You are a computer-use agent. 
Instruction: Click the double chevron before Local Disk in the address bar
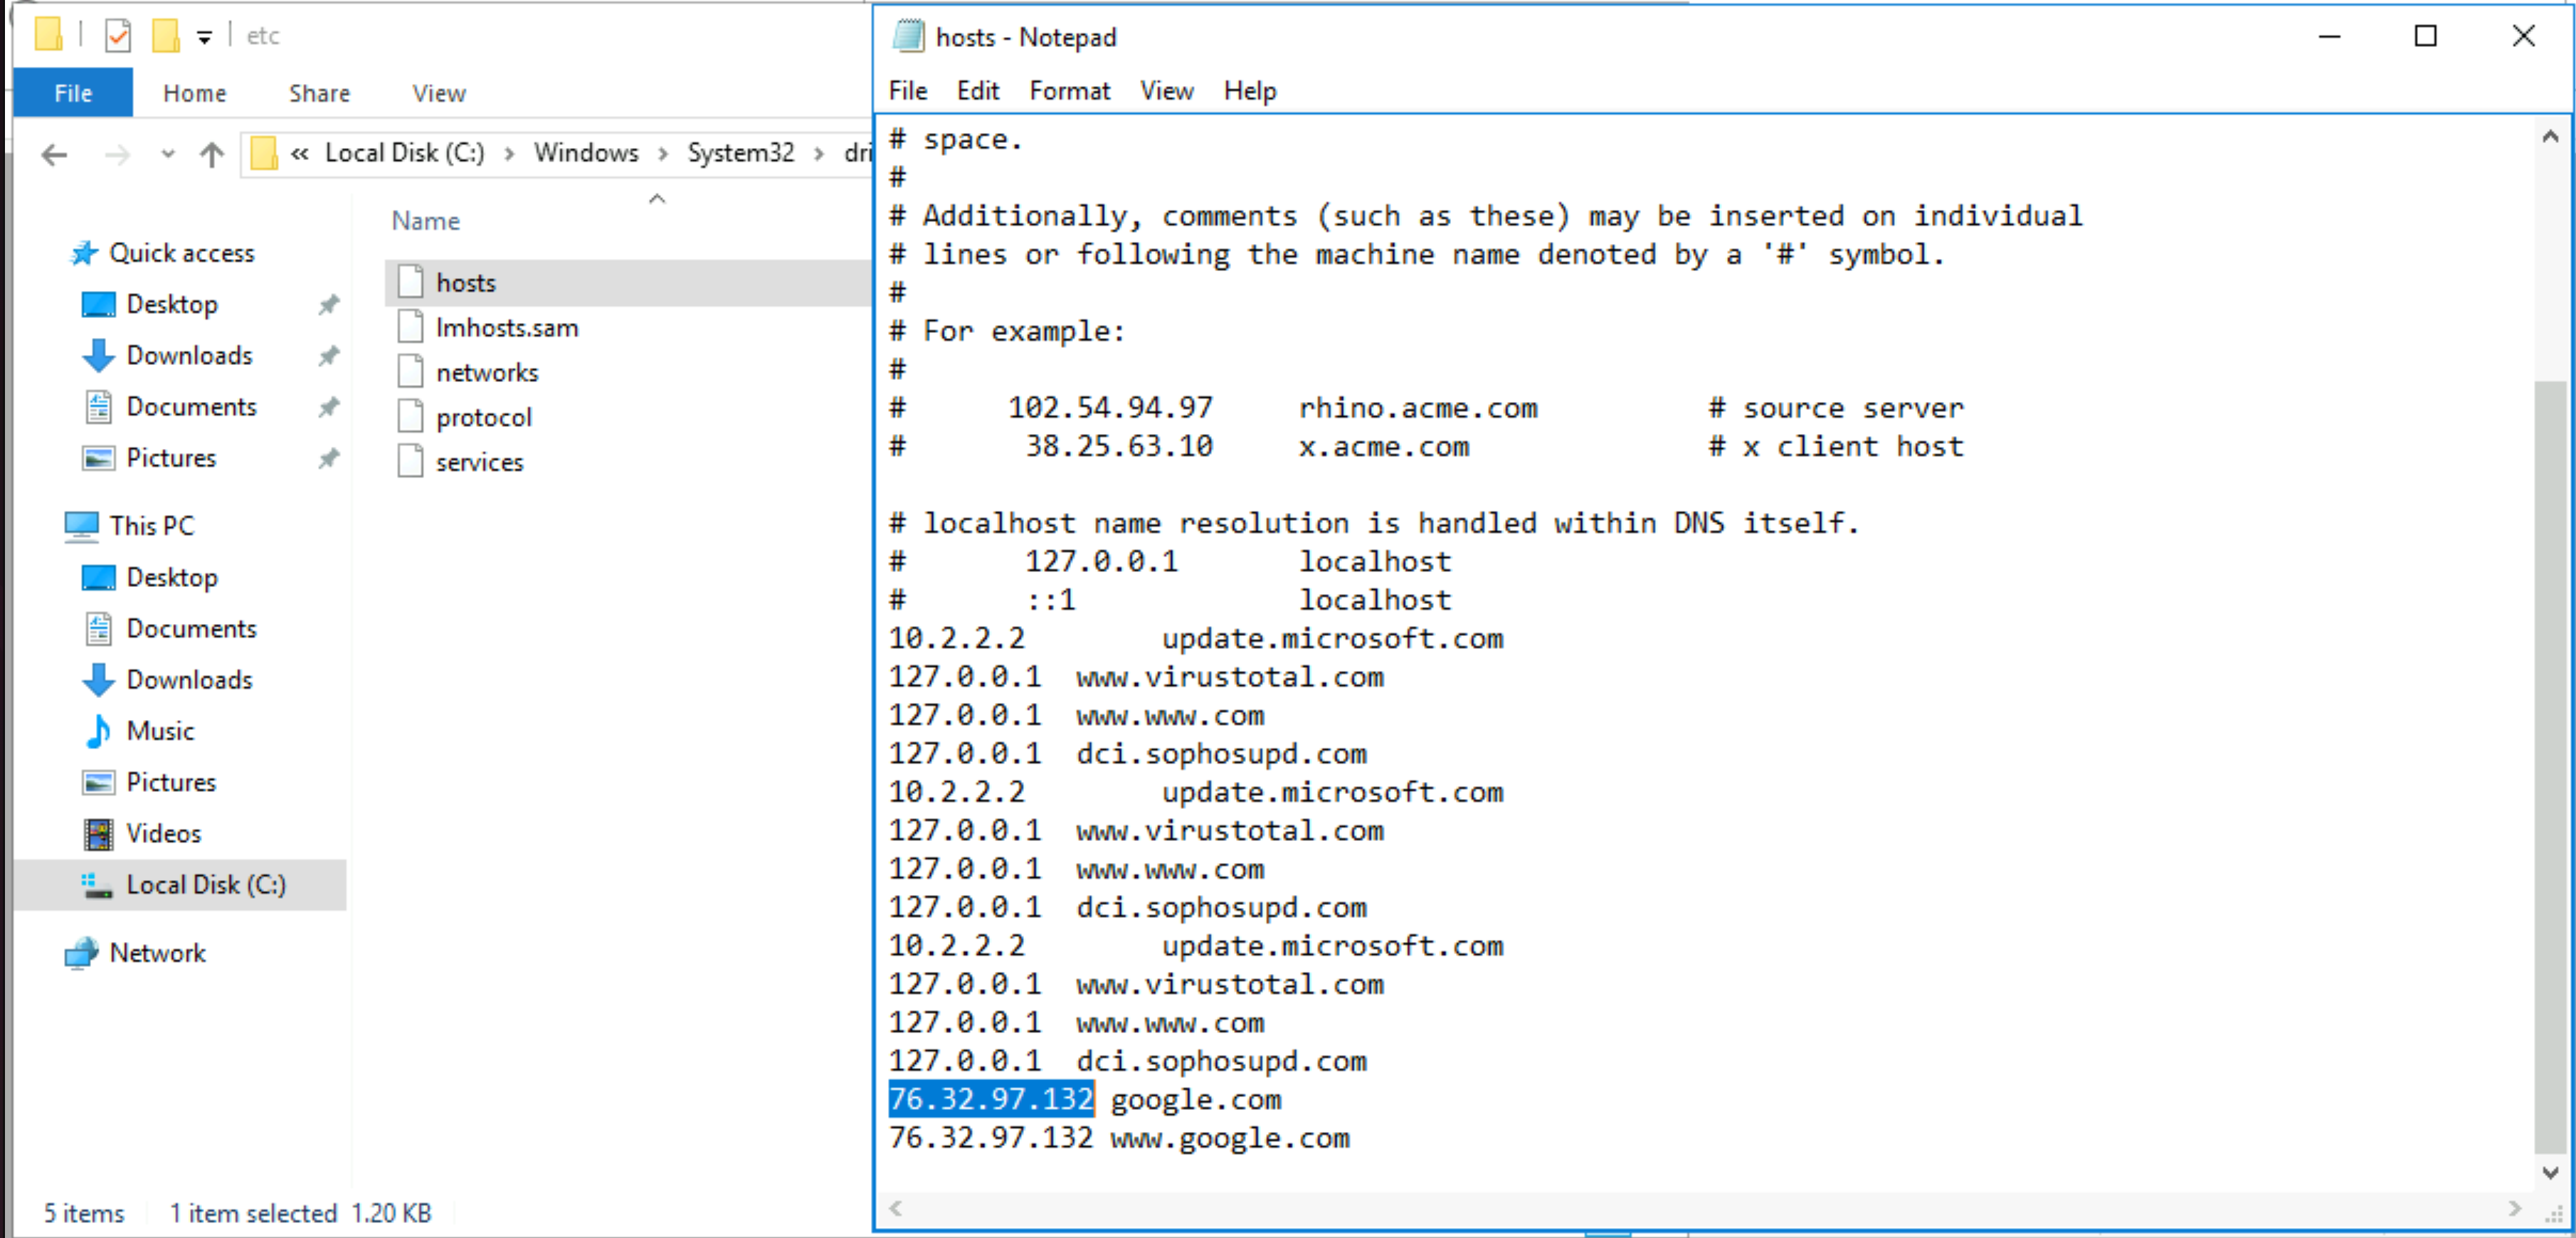tap(299, 153)
